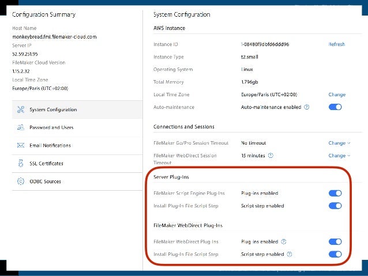Click the server IP 52.59.251.95
The width and height of the screenshot is (368, 276).
25,54
